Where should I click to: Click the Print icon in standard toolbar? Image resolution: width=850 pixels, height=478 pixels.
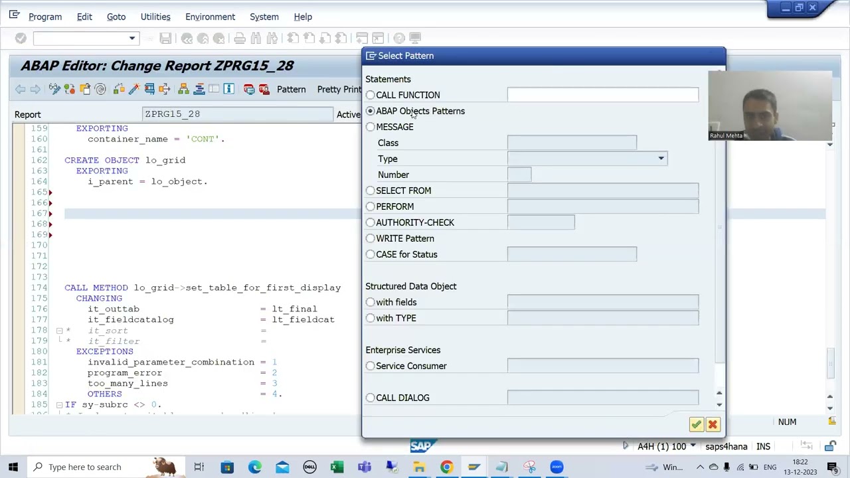tap(240, 39)
